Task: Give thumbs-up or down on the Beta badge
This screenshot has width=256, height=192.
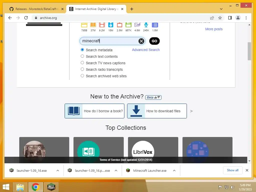Action: point(153,97)
